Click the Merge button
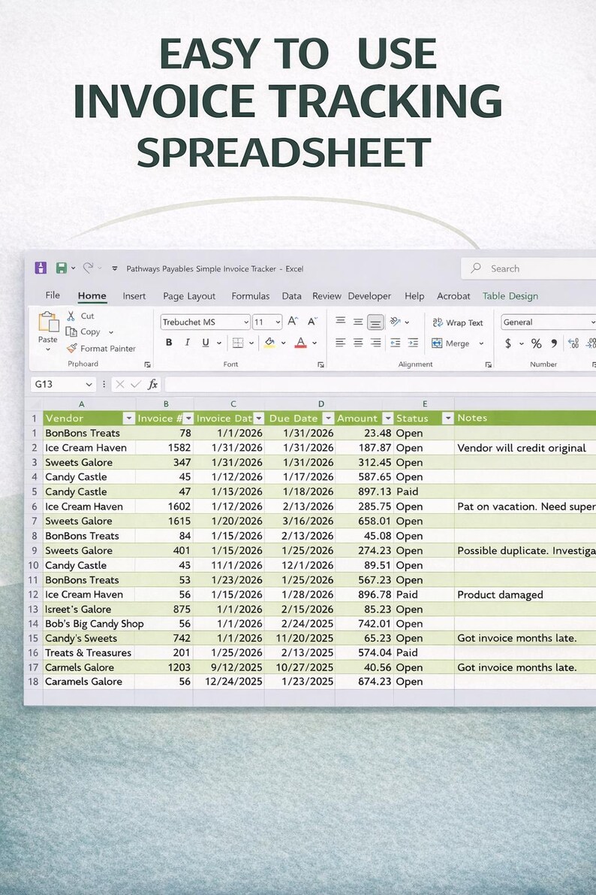The height and width of the screenshot is (895, 596). [x=451, y=343]
